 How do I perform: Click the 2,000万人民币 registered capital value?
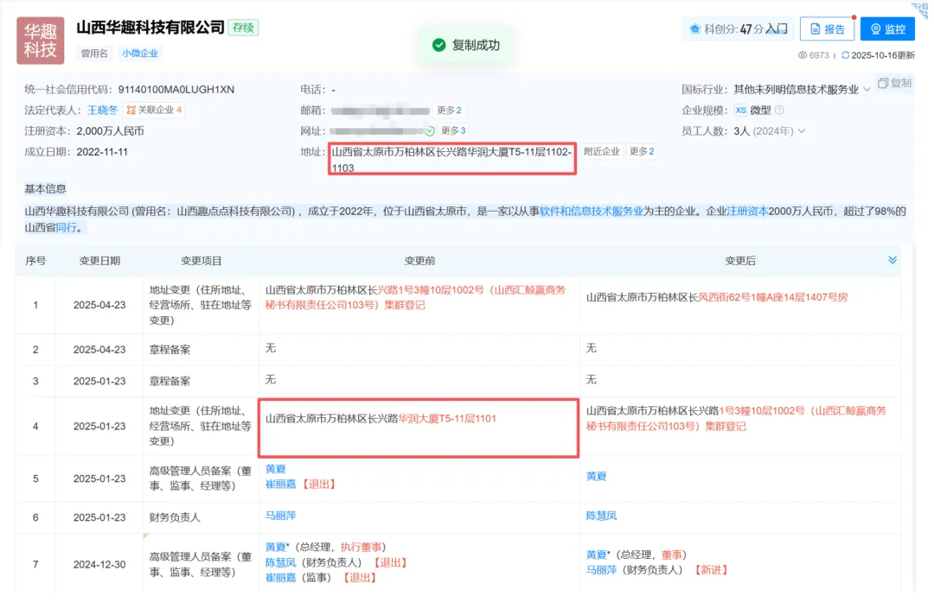110,131
